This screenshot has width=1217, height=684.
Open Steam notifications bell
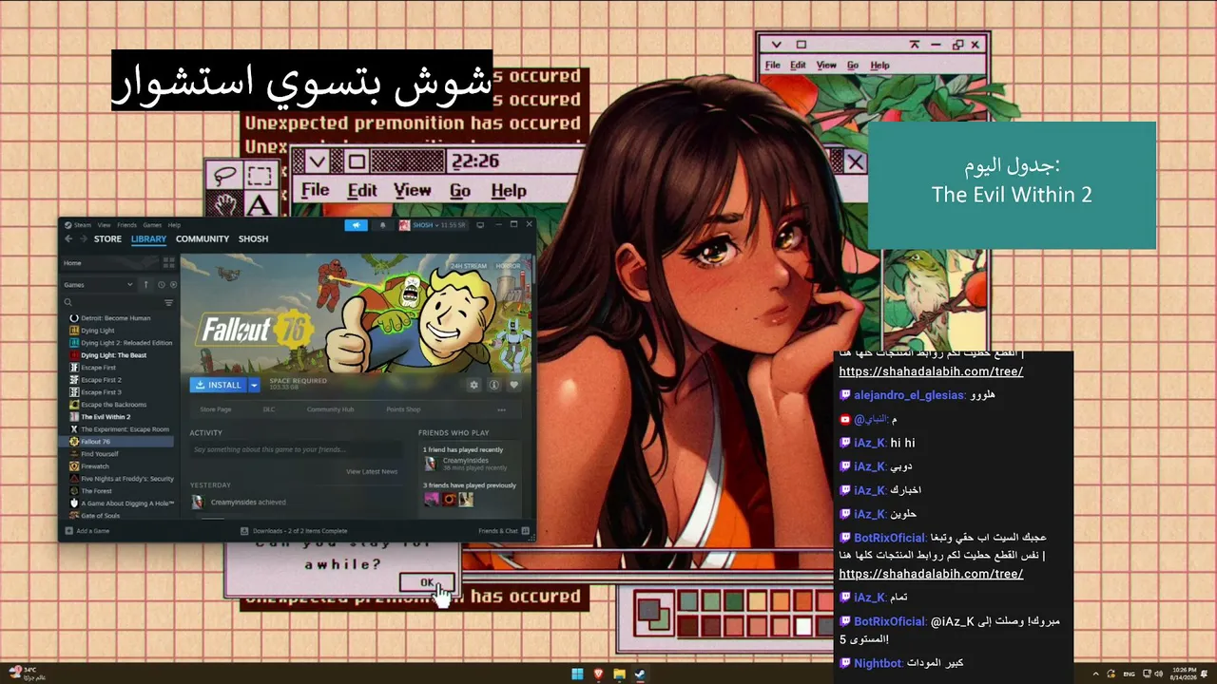coord(383,225)
